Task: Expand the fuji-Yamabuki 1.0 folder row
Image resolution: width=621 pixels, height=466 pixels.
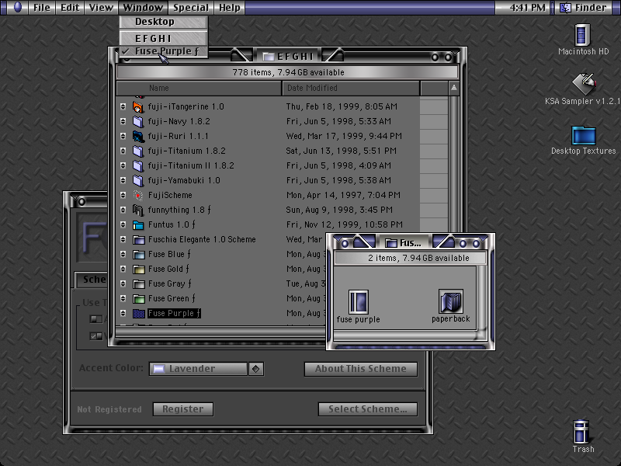Action: (x=123, y=180)
